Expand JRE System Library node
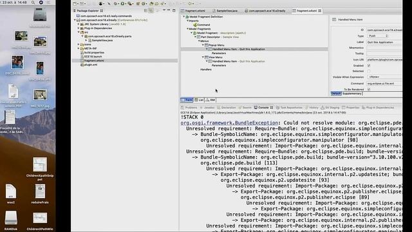This screenshot has height=232, width=412. click(x=79, y=24)
